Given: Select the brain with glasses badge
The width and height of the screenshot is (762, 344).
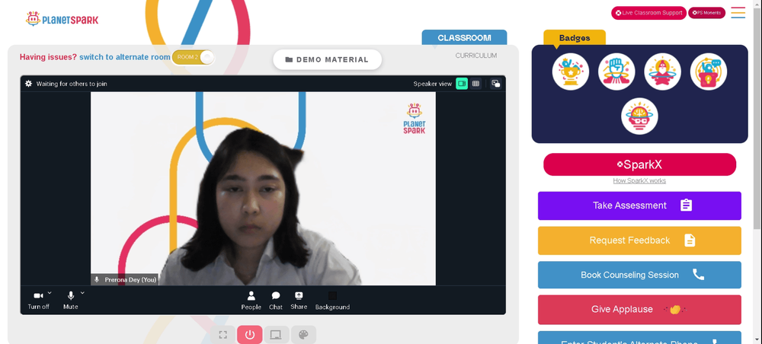Looking at the screenshot, I should 639,116.
